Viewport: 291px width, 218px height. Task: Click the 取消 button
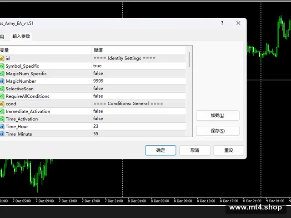[195, 150]
